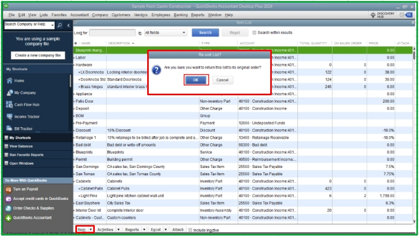The width and height of the screenshot is (419, 236).
Task: Collapse the left sidebar with arrow icon
Action: click(69, 25)
